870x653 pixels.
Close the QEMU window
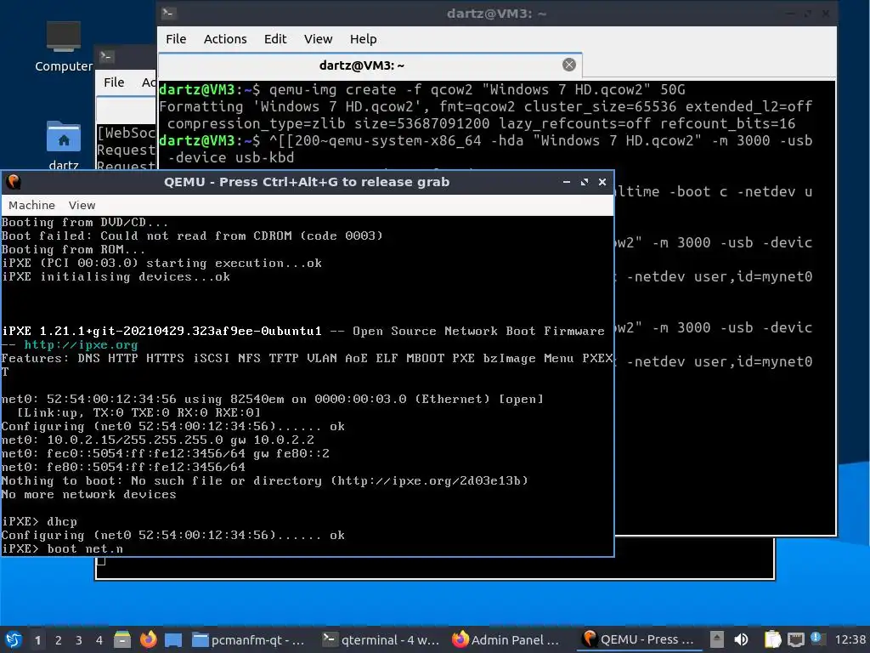pyautogui.click(x=602, y=182)
